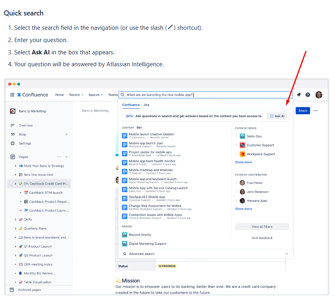The height and width of the screenshot is (304, 335).
Task: Click the blue Share button
Action: (x=303, y=111)
